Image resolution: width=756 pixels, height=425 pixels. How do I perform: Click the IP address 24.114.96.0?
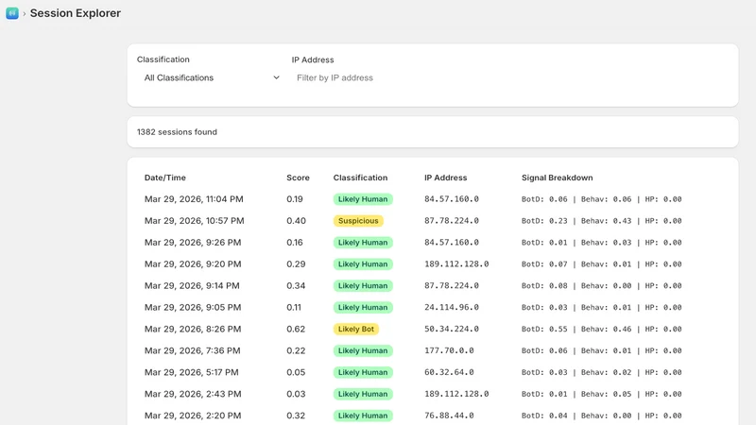(x=452, y=308)
